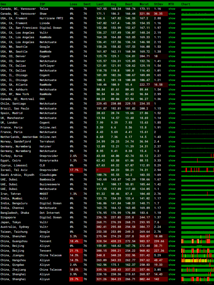Viewport: 214px width, 285px height.
Task: Select the 23.7% loss cell in last row
Action: (x=76, y=279)
